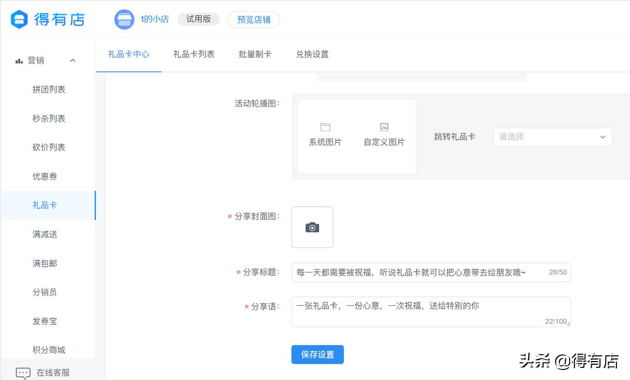630x380 pixels.
Task: Click the camera icon to upload share cover
Action: tap(312, 227)
